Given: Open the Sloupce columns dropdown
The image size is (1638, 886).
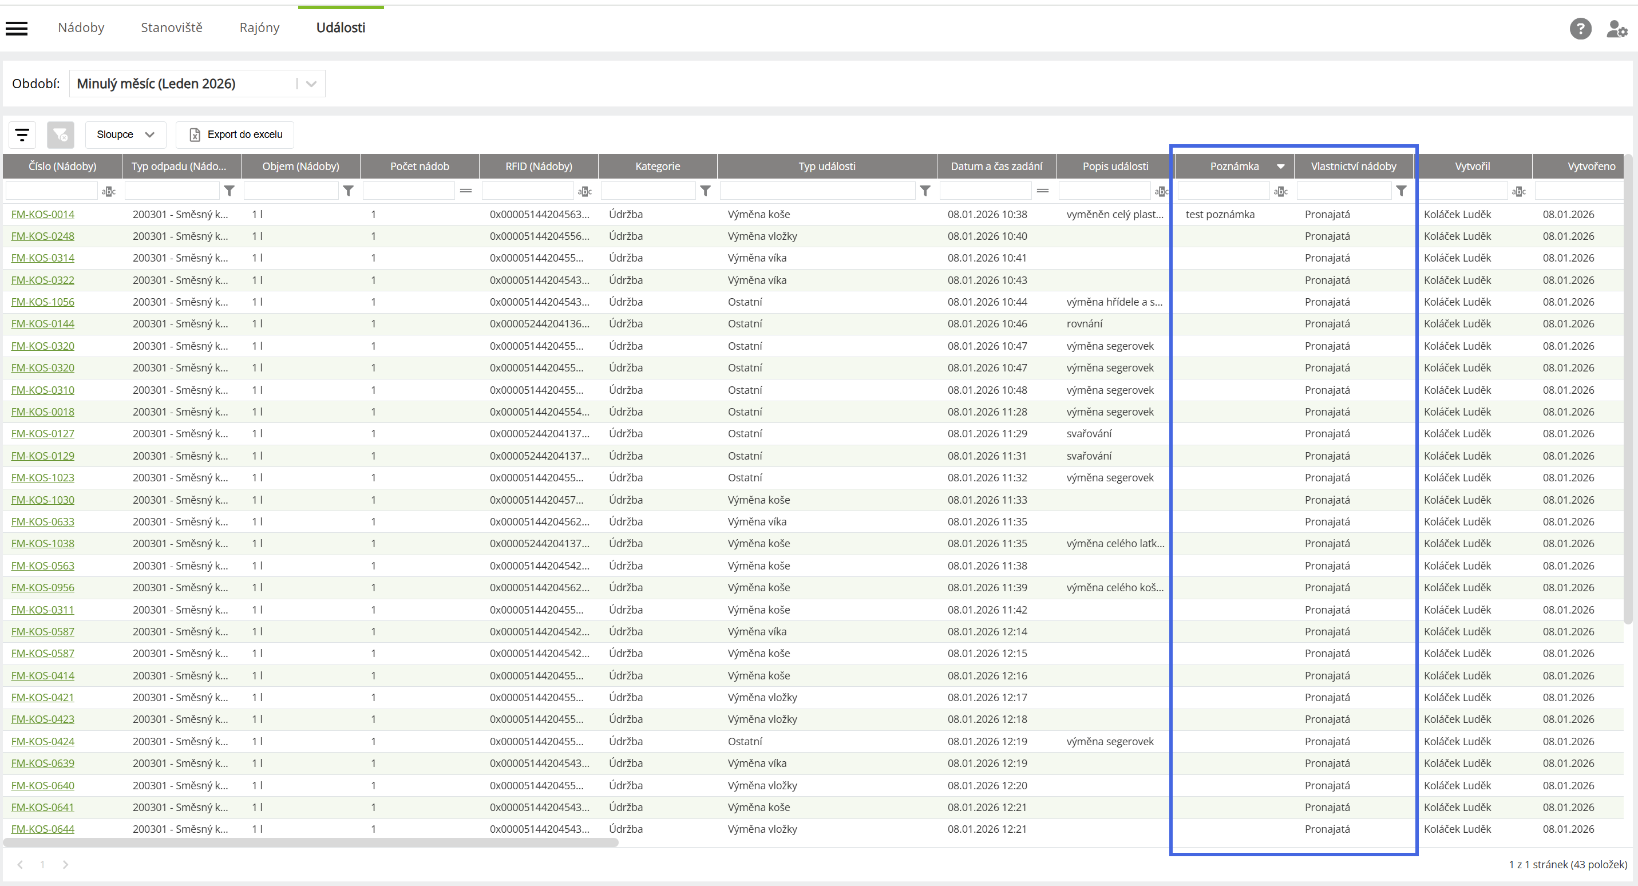Looking at the screenshot, I should 125,134.
